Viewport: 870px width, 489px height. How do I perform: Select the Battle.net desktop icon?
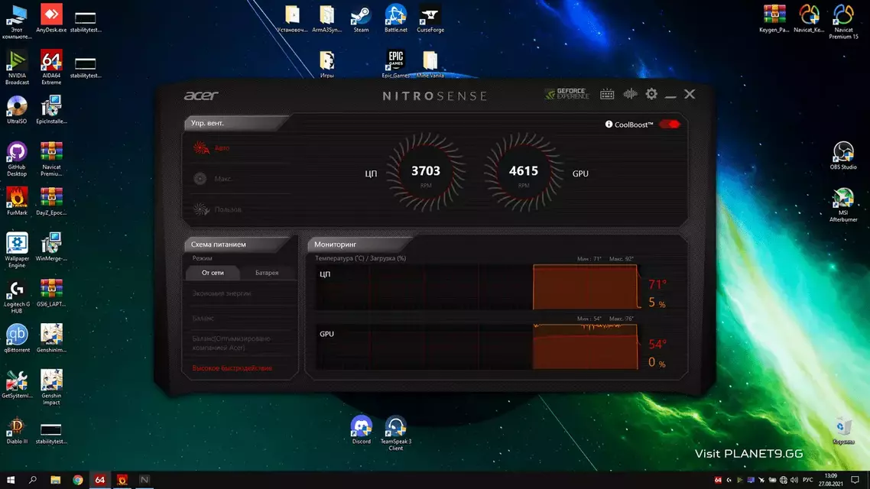[395, 19]
